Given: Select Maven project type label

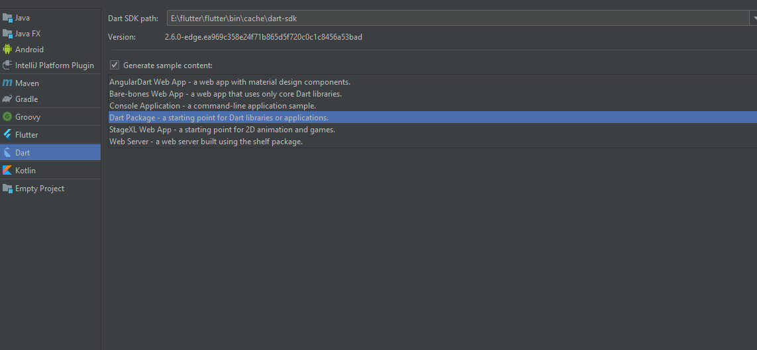Looking at the screenshot, I should point(27,83).
